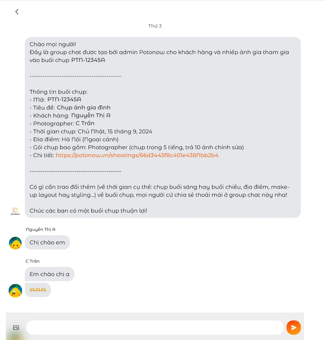Click the booking code PTN-12345A in details
The width and height of the screenshot is (325, 340).
coord(64,99)
